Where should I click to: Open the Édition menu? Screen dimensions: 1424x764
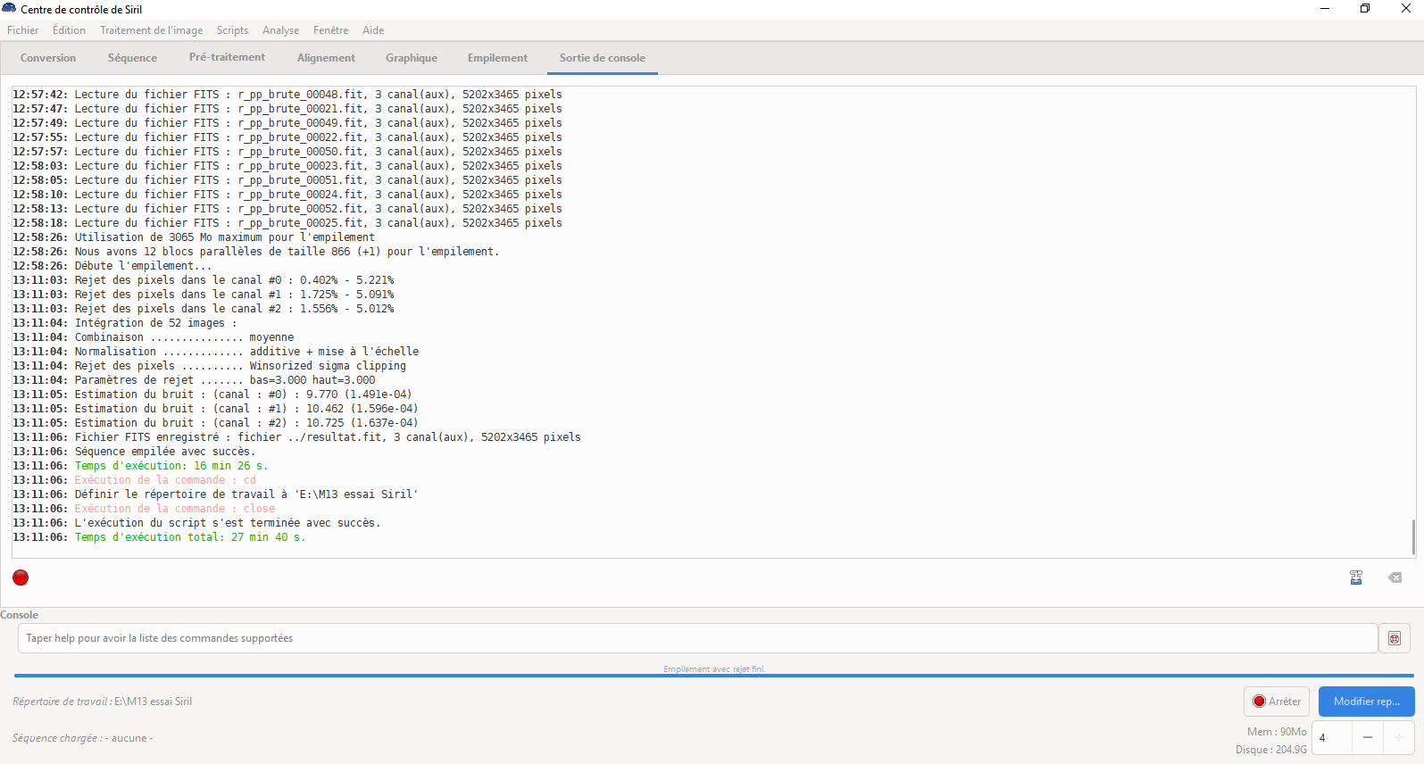tap(70, 30)
